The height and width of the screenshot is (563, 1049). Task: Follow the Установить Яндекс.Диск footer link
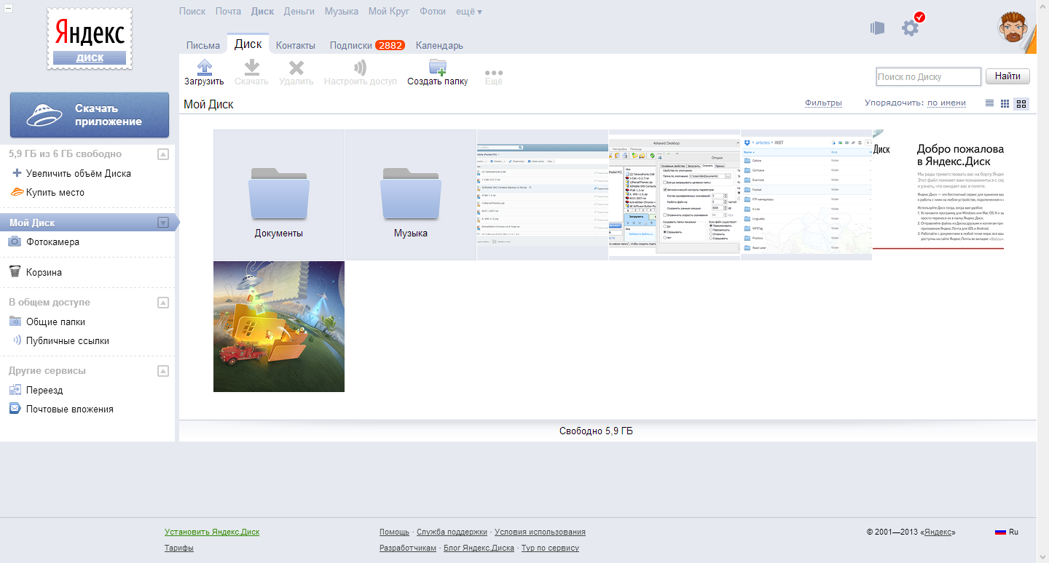click(x=212, y=532)
